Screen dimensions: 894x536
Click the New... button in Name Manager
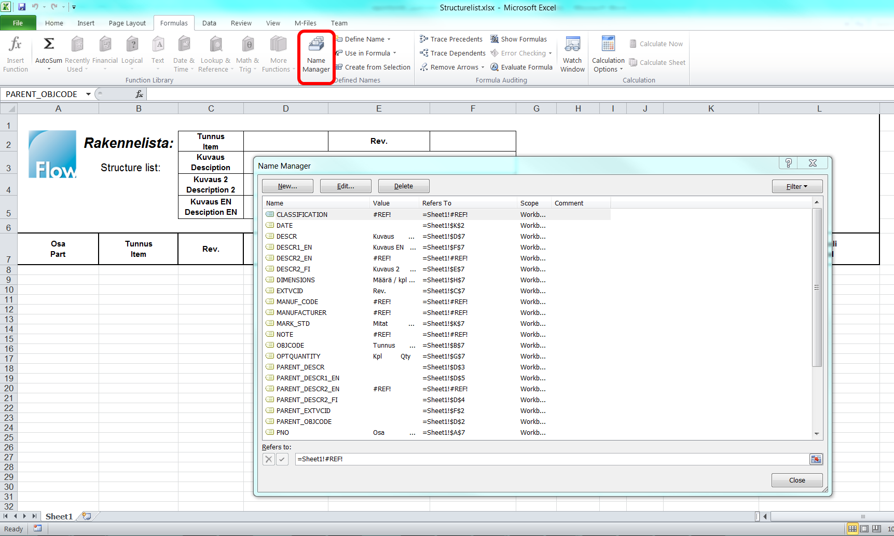pyautogui.click(x=287, y=186)
